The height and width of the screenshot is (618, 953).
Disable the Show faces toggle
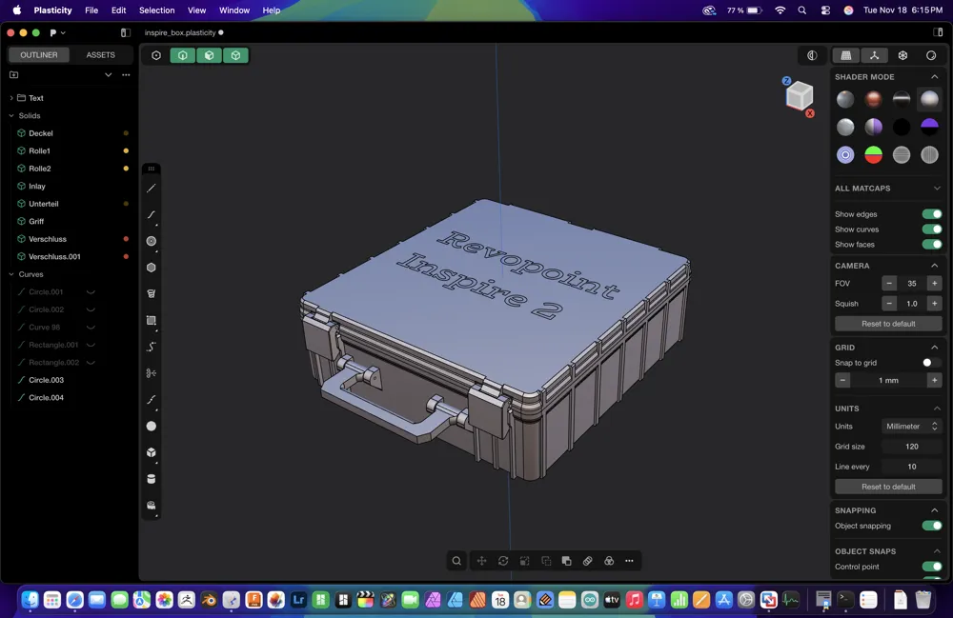pyautogui.click(x=932, y=244)
